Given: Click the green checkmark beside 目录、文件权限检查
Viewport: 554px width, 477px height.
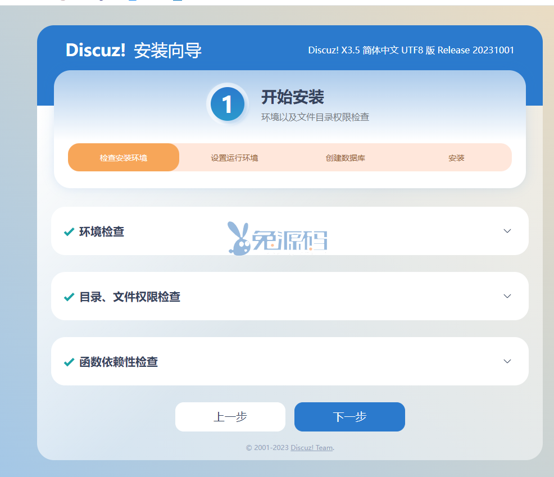Looking at the screenshot, I should pos(69,297).
